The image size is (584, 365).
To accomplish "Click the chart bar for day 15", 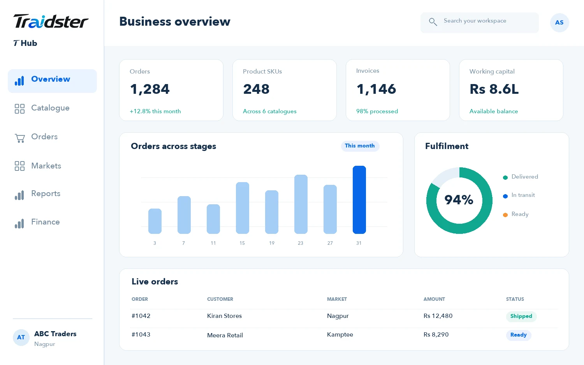I will (243, 208).
